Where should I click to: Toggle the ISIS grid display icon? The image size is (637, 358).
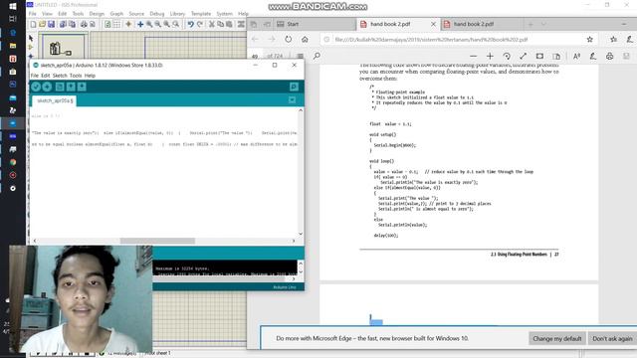(x=116, y=24)
